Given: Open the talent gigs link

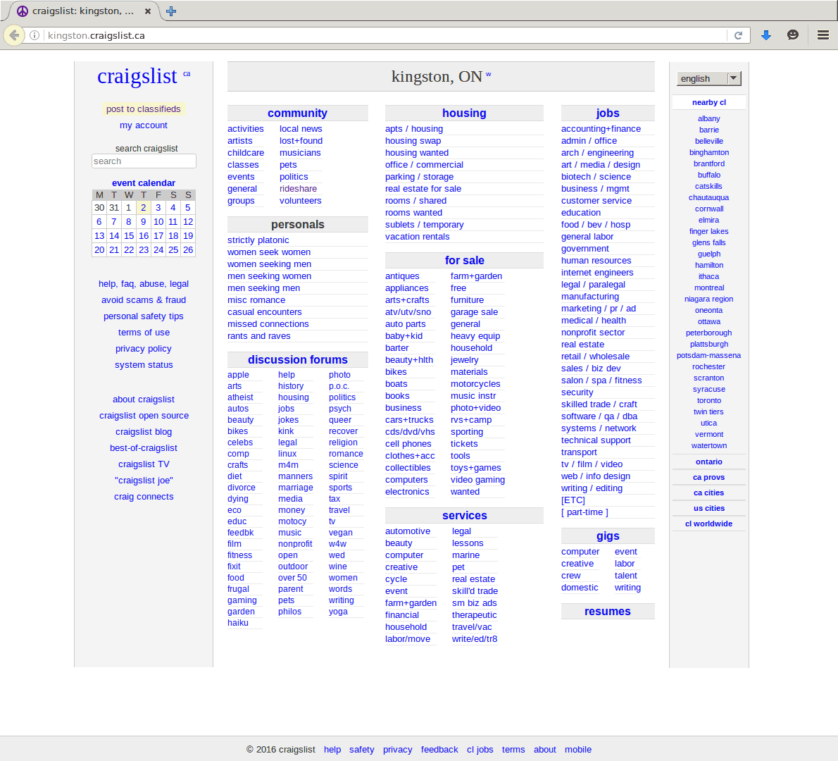Looking at the screenshot, I should 625,576.
